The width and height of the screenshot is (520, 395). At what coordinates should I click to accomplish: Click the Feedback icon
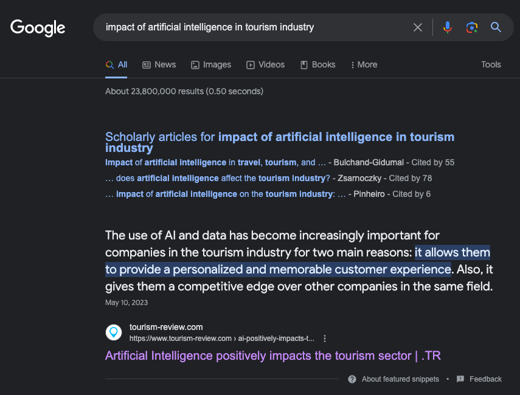click(x=460, y=379)
